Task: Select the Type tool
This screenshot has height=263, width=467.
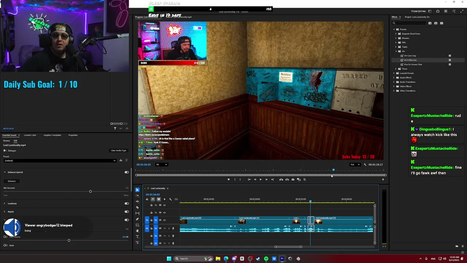Action: click(x=137, y=237)
